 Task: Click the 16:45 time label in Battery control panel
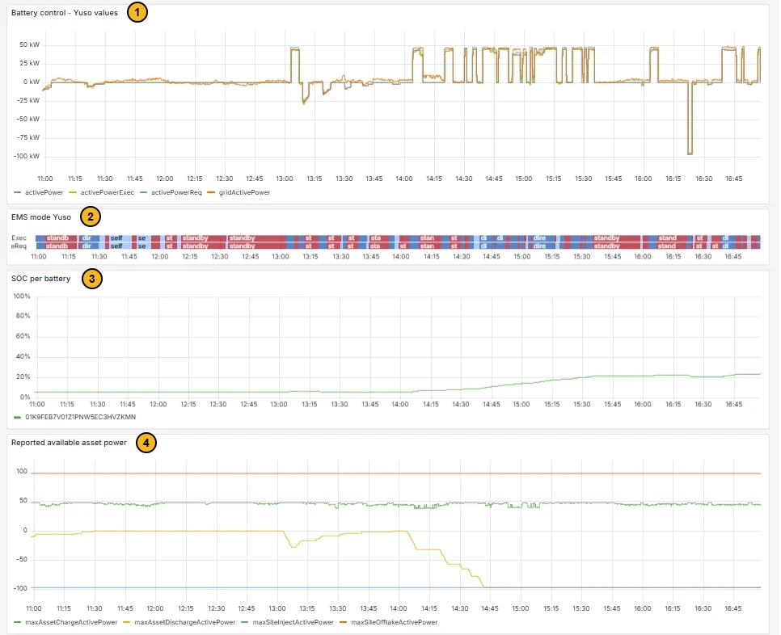coord(733,179)
